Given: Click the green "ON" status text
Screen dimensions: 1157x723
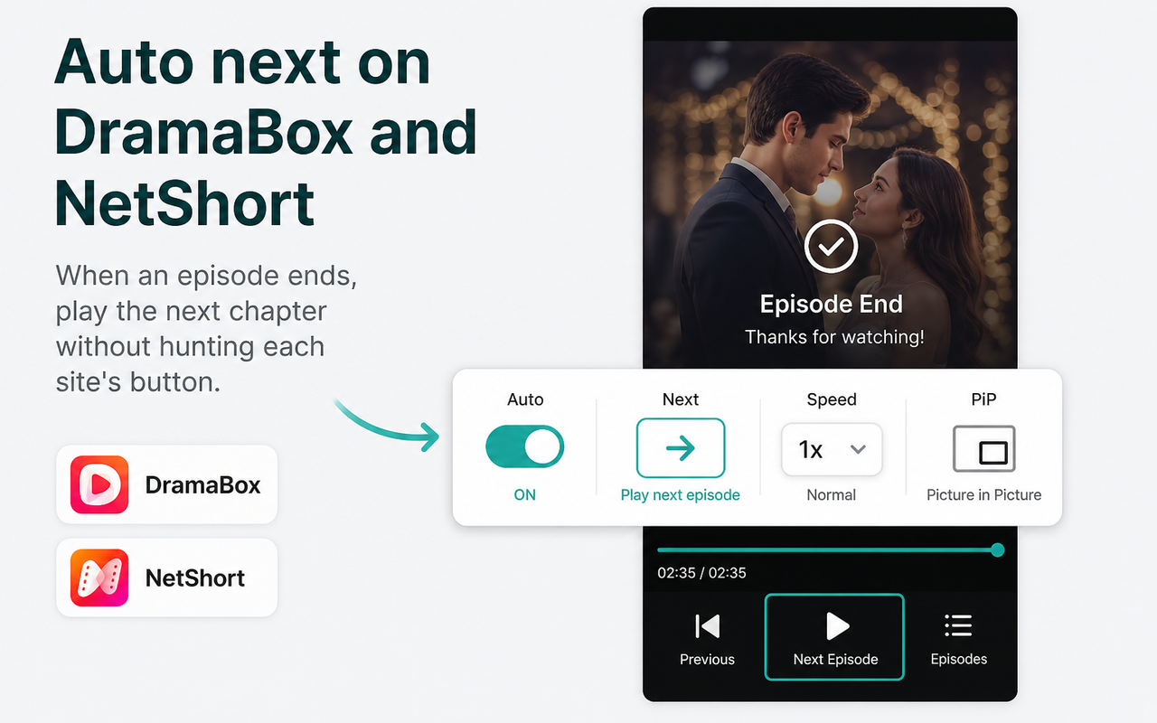Looking at the screenshot, I should point(524,495).
